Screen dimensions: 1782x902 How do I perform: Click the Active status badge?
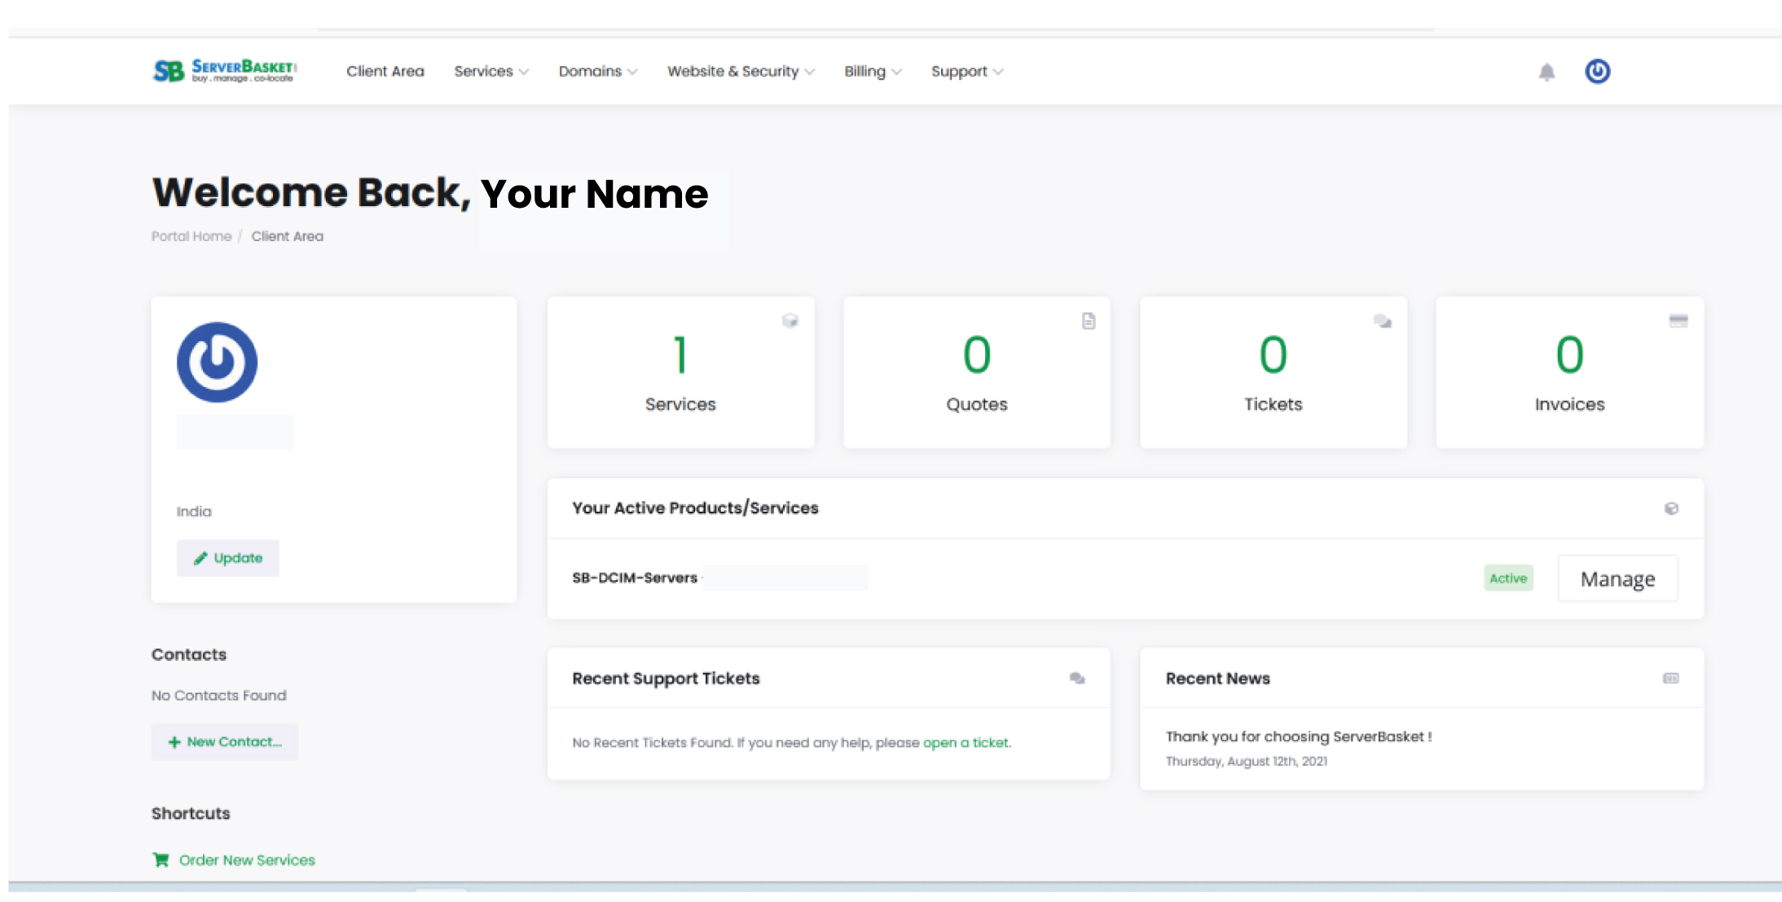tap(1508, 579)
